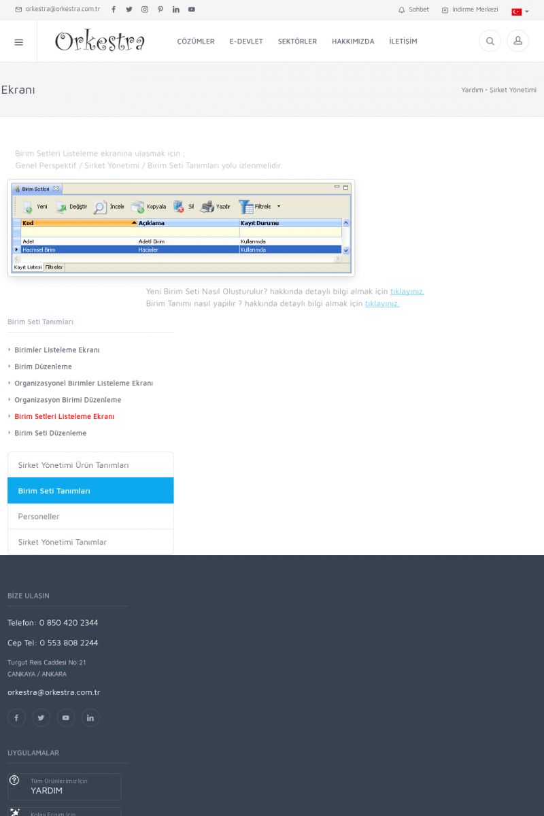Open the site search icon
Viewport: 544px width, 816px height.
click(490, 41)
